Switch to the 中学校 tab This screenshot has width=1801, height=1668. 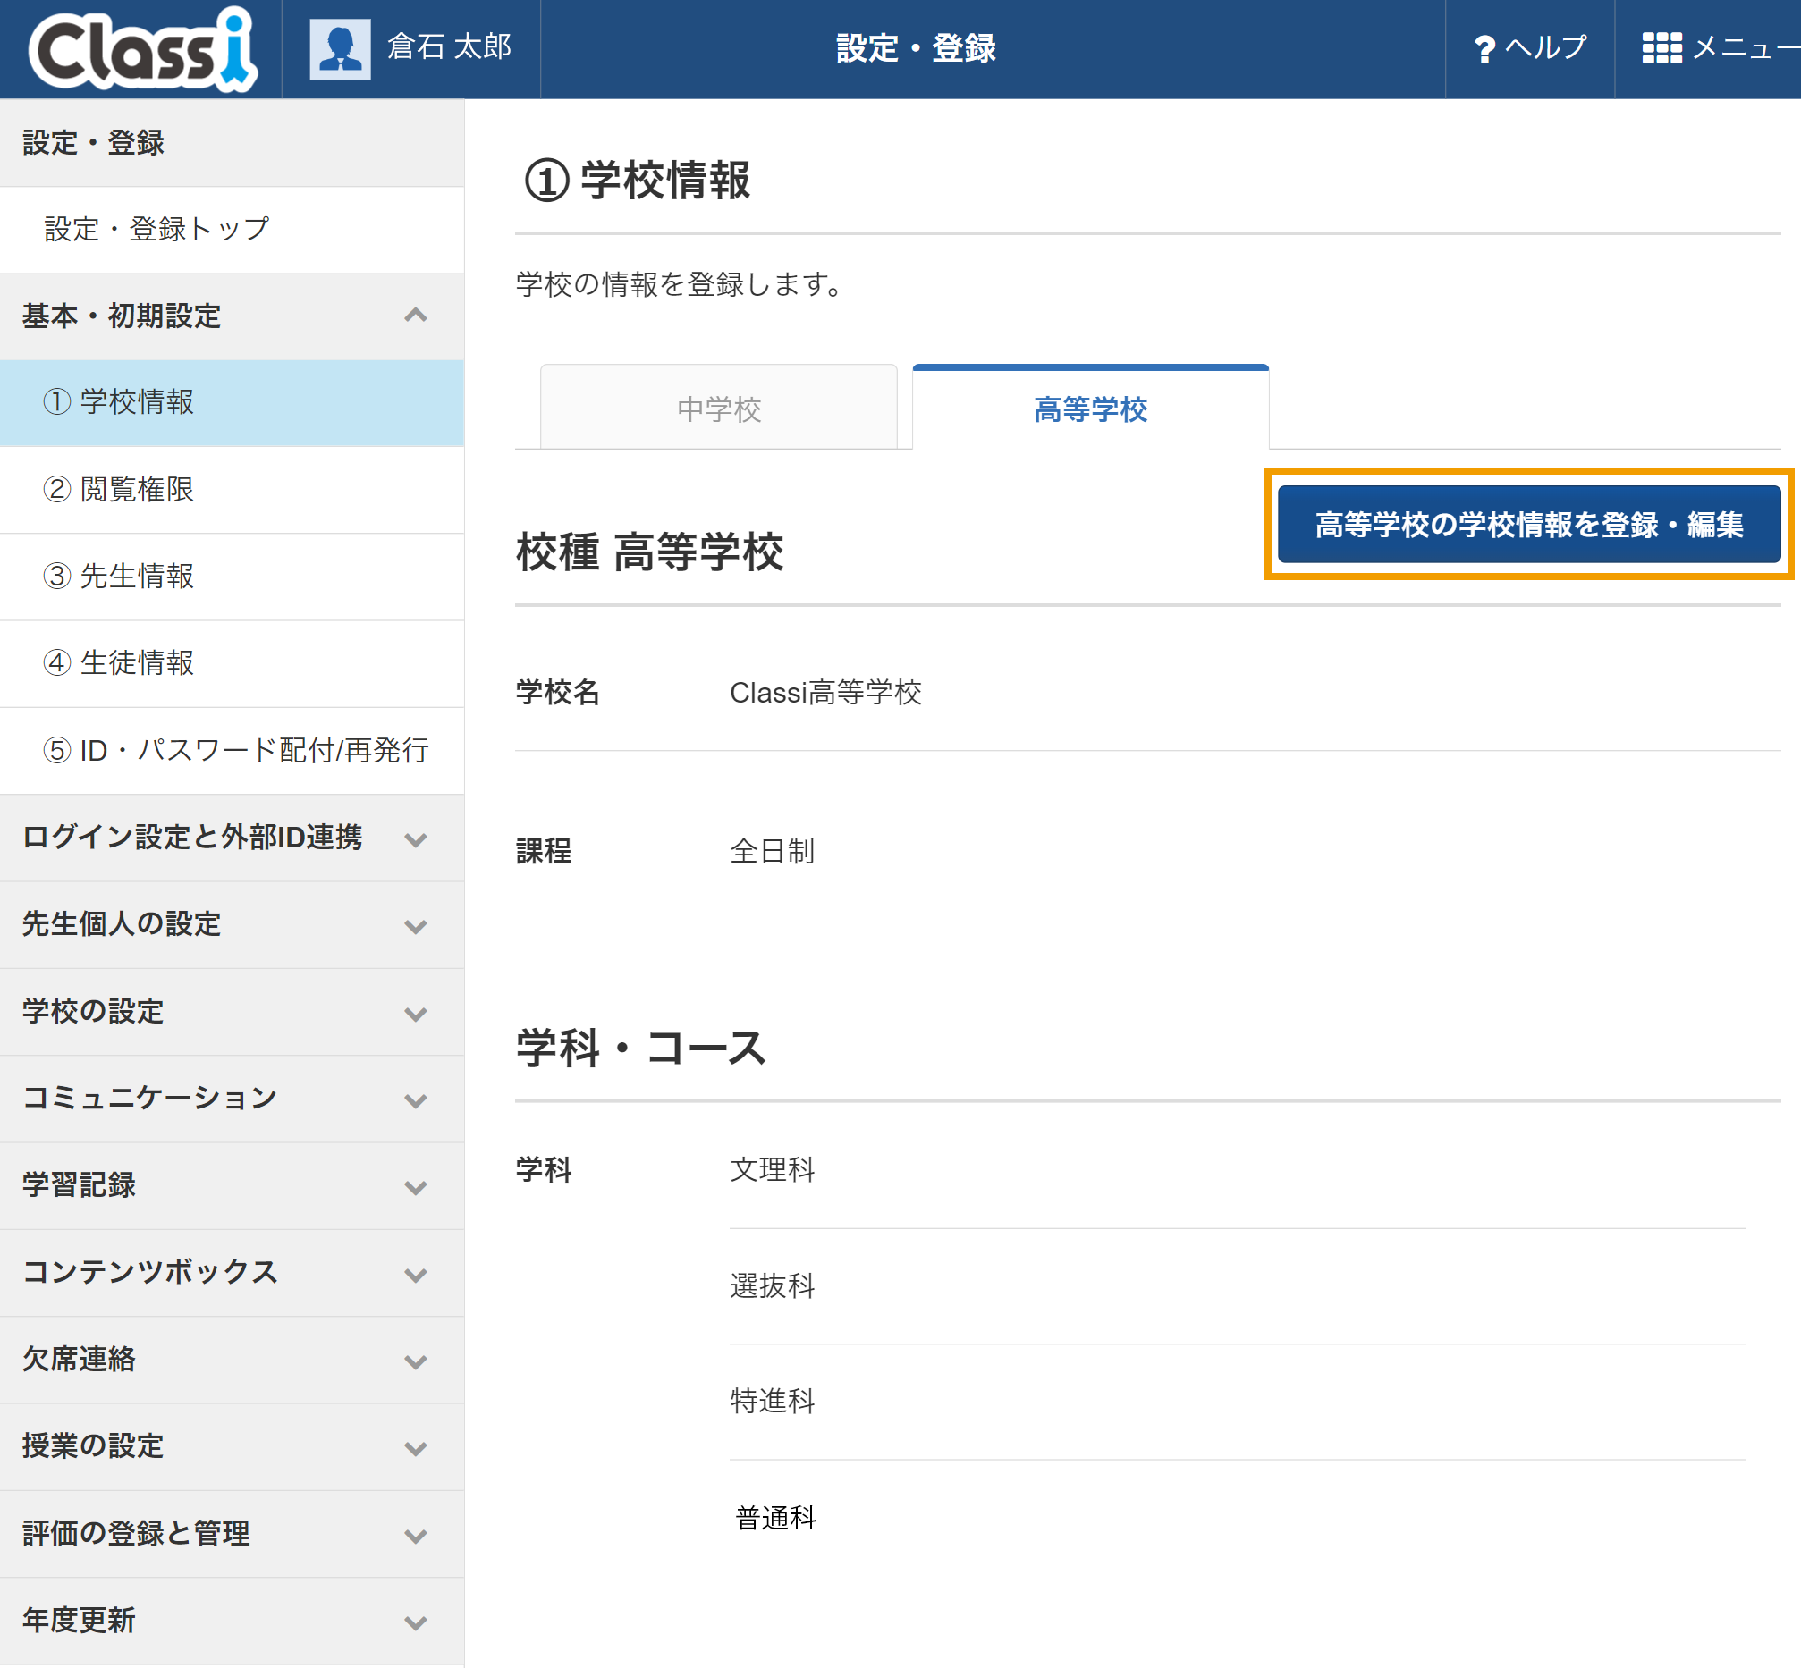[x=719, y=408]
